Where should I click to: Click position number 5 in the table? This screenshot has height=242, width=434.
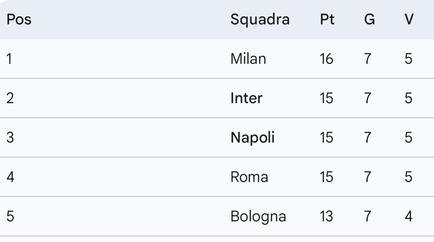(x=10, y=216)
